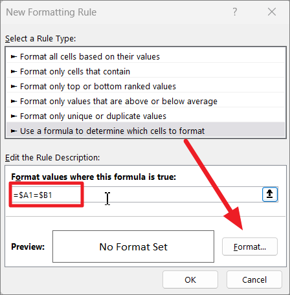Cancel the new formatting rule

point(254,279)
